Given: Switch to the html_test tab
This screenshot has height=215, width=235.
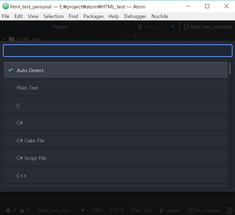Looking at the screenshot, I should click(x=151, y=27).
